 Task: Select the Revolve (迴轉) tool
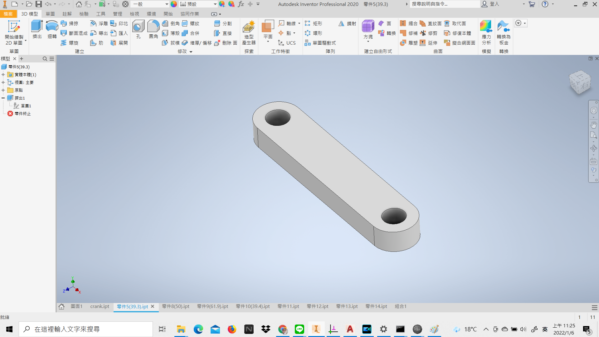(x=52, y=29)
